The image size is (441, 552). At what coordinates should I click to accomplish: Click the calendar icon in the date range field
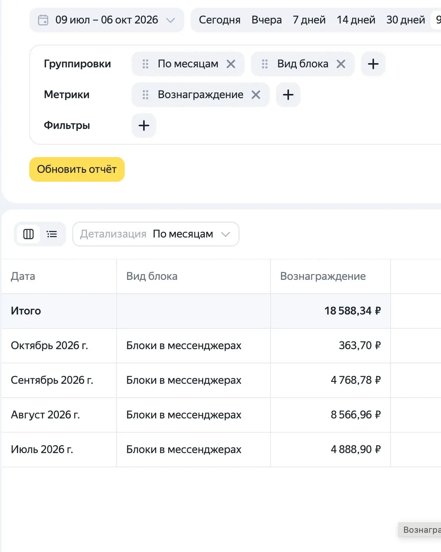[x=43, y=20]
